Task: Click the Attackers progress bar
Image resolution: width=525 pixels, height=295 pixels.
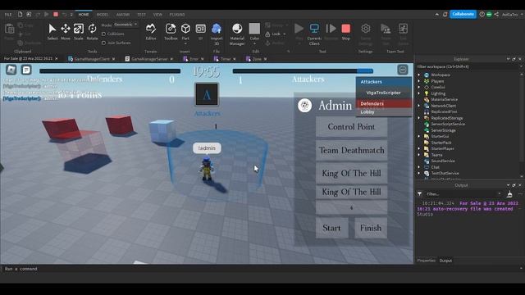Action: 303,71
